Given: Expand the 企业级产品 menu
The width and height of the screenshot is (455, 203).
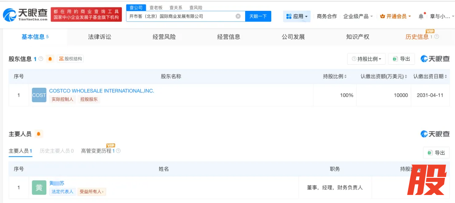Looking at the screenshot, I should pos(358,16).
